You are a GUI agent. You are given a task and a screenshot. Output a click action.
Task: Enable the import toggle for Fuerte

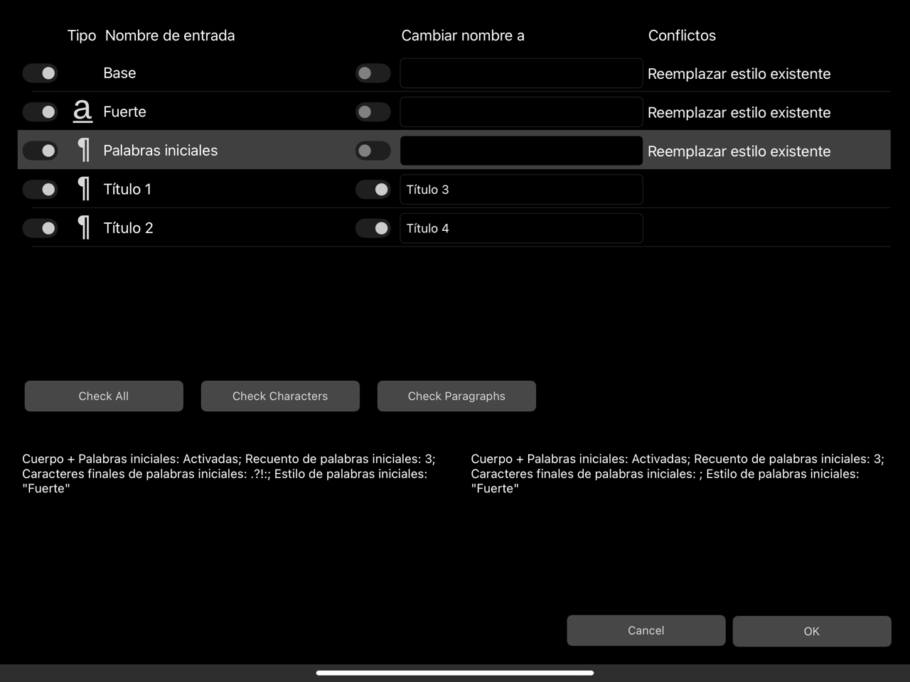click(40, 112)
